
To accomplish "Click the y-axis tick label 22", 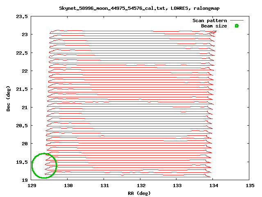I will (25, 71).
